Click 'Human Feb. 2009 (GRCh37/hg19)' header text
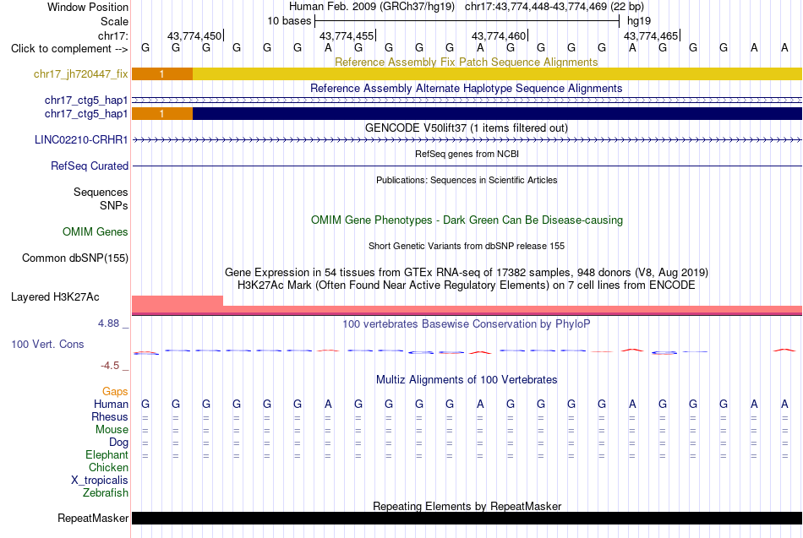This screenshot has height=538, width=803. (371, 7)
